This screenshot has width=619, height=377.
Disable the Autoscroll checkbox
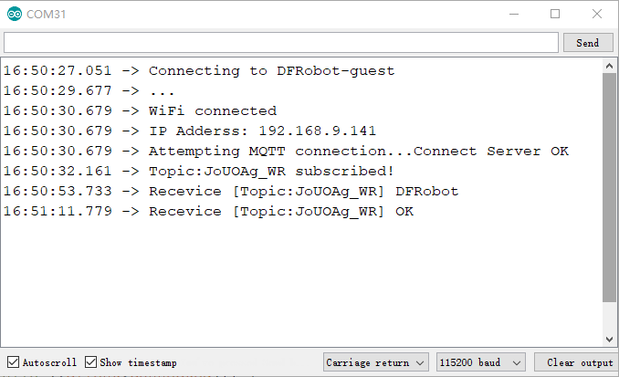click(x=13, y=362)
